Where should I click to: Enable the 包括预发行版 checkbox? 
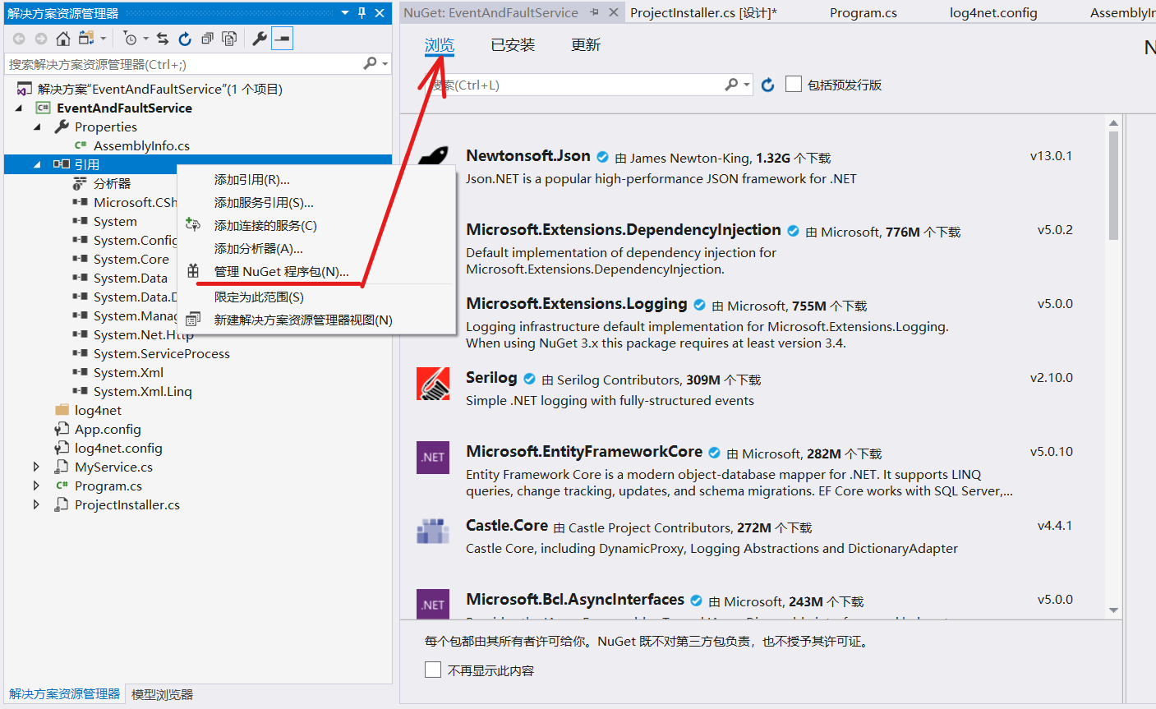click(794, 84)
